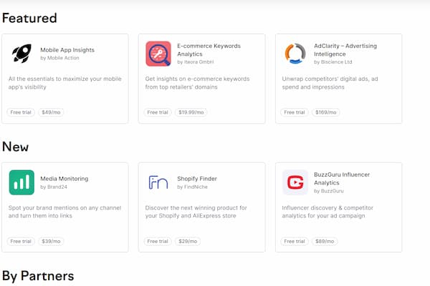The width and height of the screenshot is (430, 286).
Task: Open BuzzGuru Influencer Analytics title
Action: pyautogui.click(x=347, y=178)
